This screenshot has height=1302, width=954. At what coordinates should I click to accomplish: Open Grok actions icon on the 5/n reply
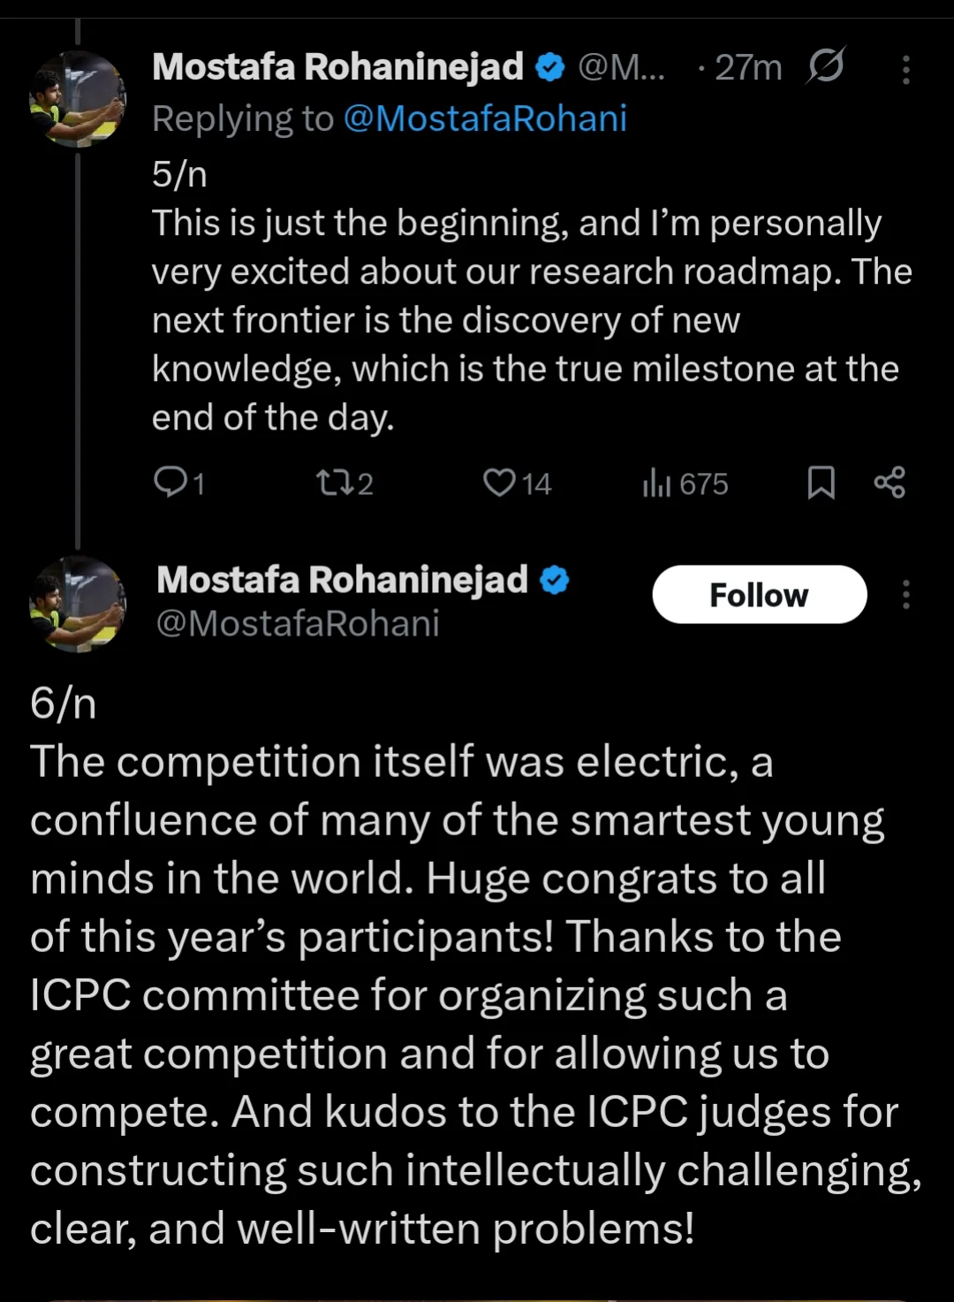[x=826, y=66]
